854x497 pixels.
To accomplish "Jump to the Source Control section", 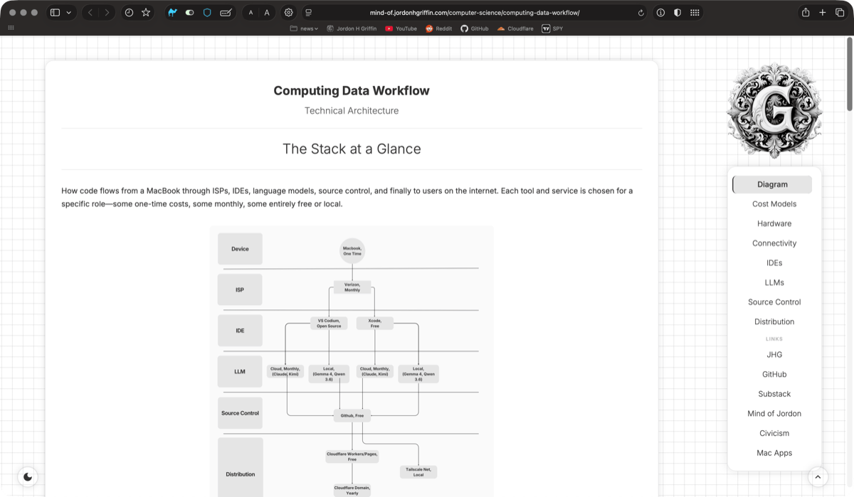I will pos(774,302).
